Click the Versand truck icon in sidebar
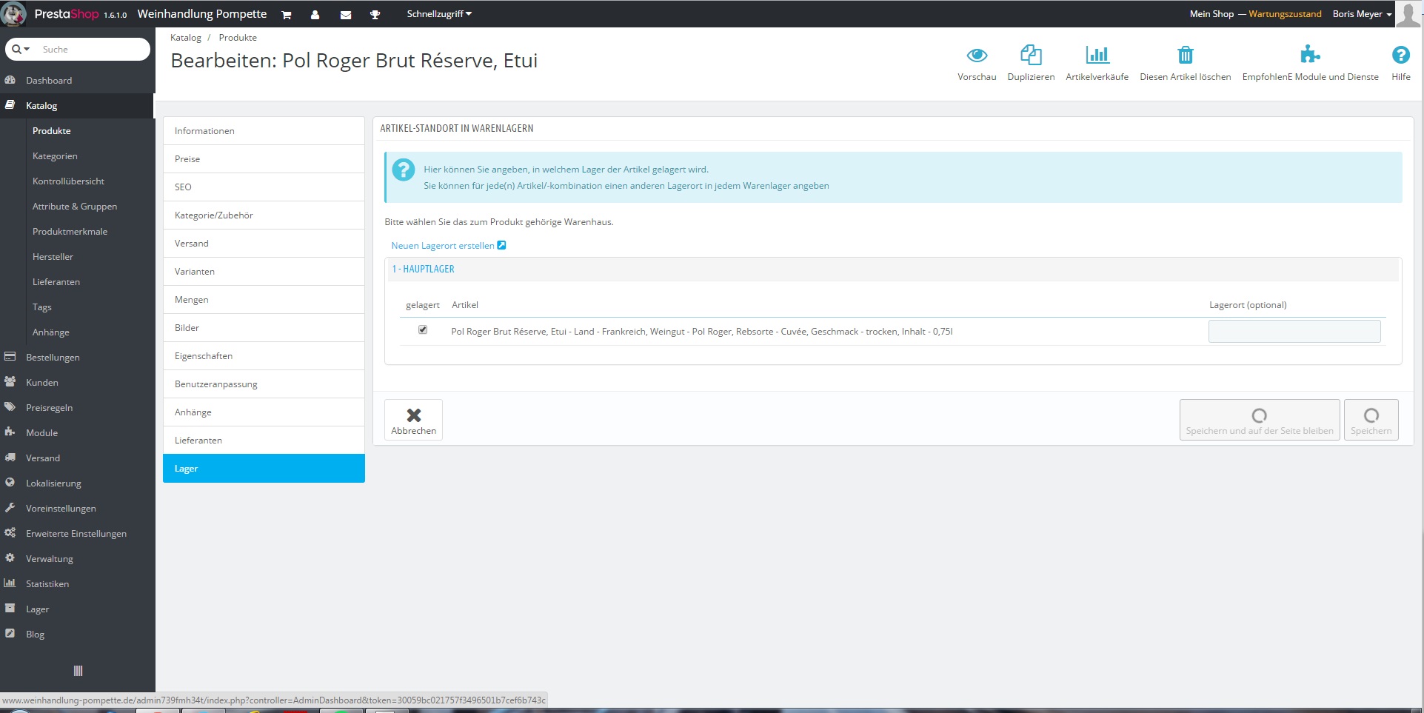Image resolution: width=1424 pixels, height=713 pixels. 10,458
